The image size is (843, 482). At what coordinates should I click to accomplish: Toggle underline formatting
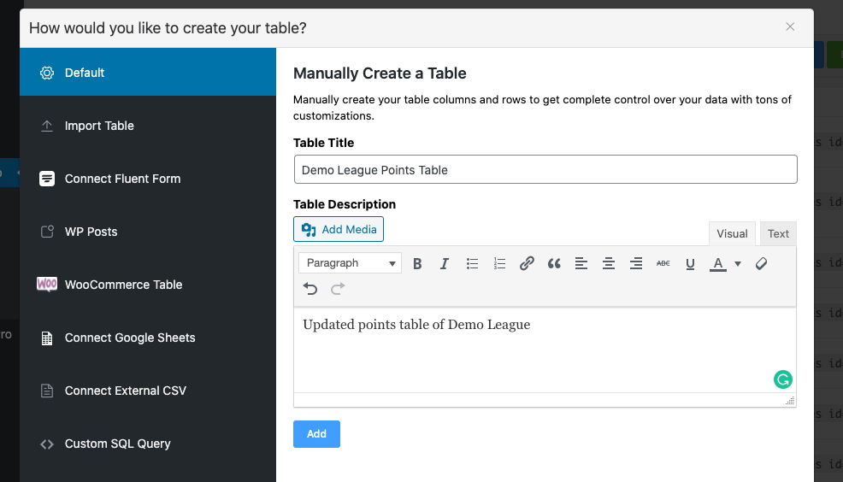(x=690, y=263)
